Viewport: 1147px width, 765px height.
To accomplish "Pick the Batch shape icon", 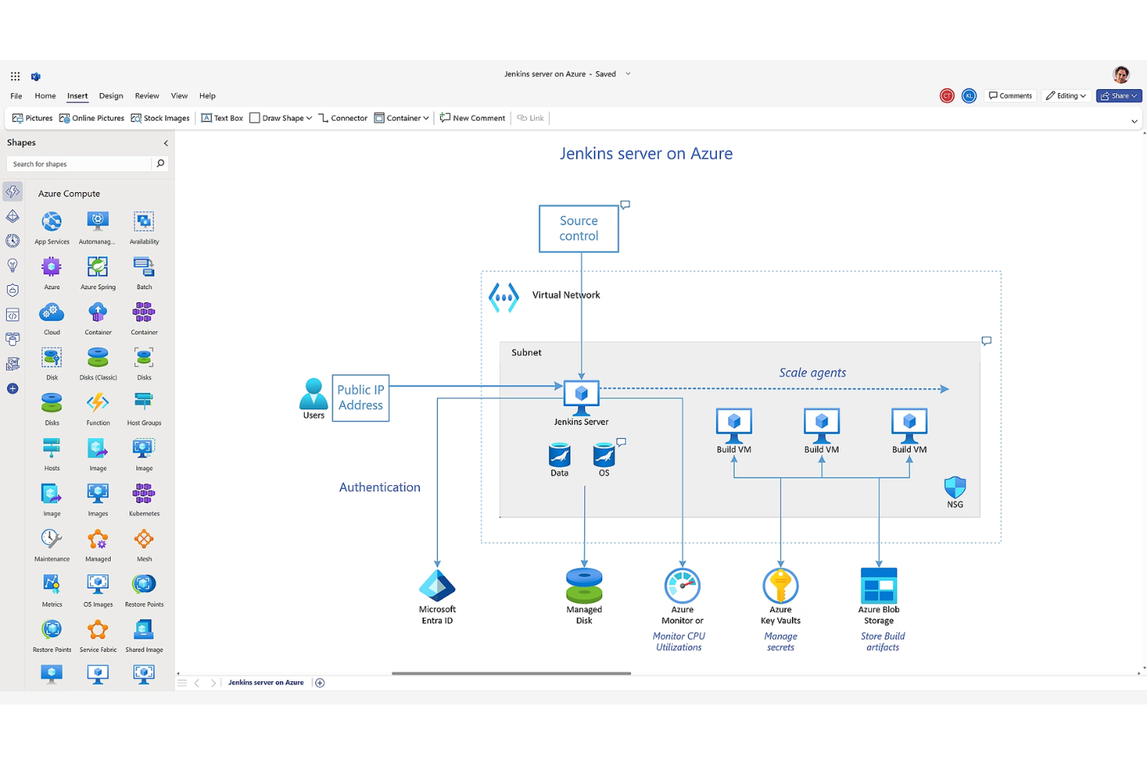I will point(144,267).
